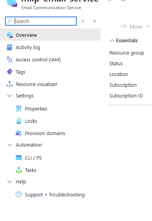Open the Activity log icon

coord(10,47)
